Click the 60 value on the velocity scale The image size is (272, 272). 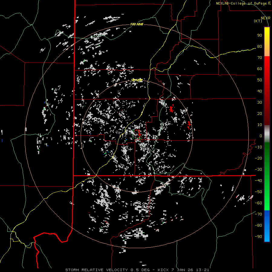(260, 69)
